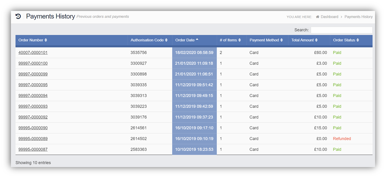Screen dimensions: 386x178
Task: Click order date 11/12/2019 09:51:42
Action: [x=194, y=85]
